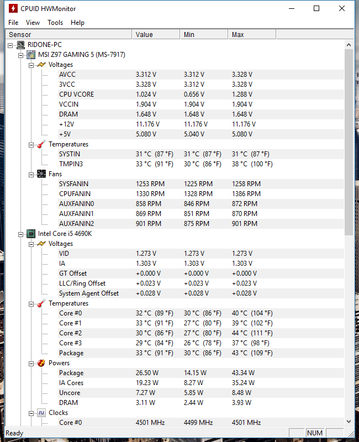
Task: Click the 43.34 W Package max value
Action: click(x=243, y=373)
